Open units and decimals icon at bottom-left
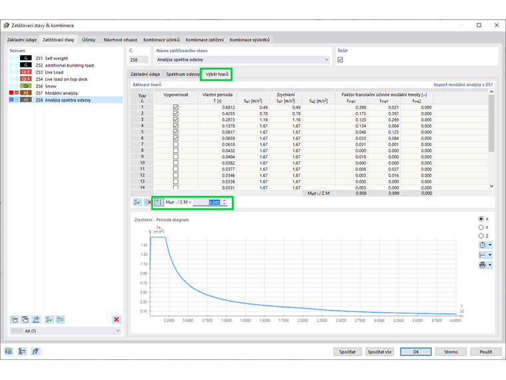 click(9, 351)
